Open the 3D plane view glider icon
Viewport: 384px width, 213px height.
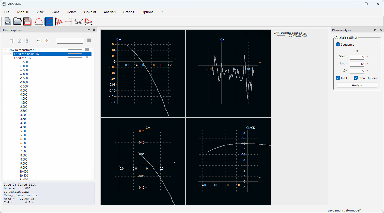(79, 22)
